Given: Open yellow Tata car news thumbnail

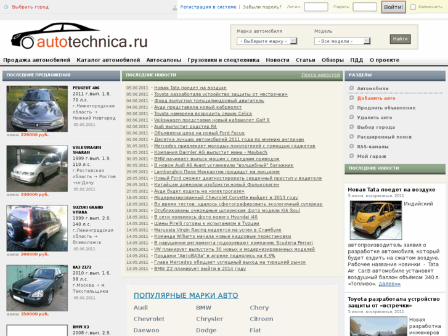Looking at the screenshot, I should pyautogui.click(x=376, y=220).
